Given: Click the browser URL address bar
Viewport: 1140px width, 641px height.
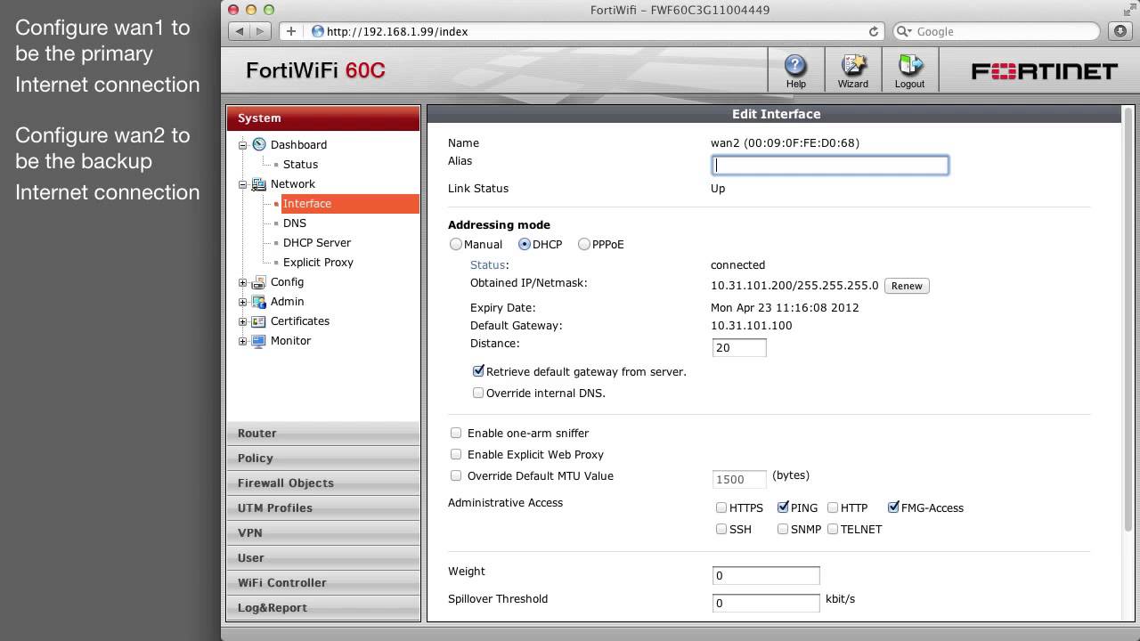Looking at the screenshot, I should point(597,31).
